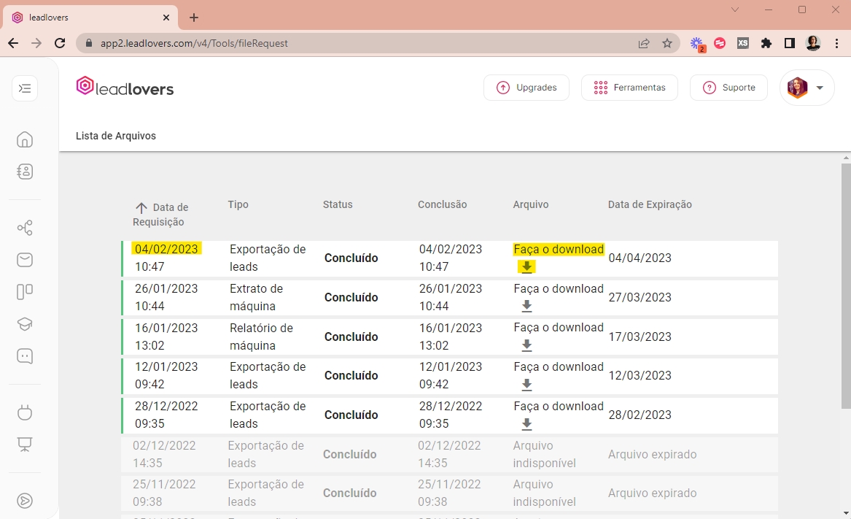Click the page vertical scrollbar

(845, 285)
